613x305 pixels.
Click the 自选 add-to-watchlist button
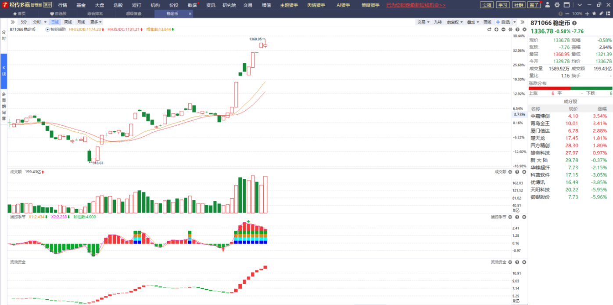click(x=503, y=22)
